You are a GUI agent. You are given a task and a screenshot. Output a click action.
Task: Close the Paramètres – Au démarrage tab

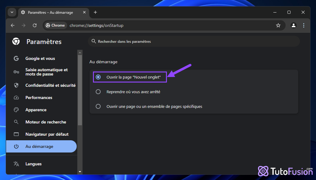click(x=84, y=13)
